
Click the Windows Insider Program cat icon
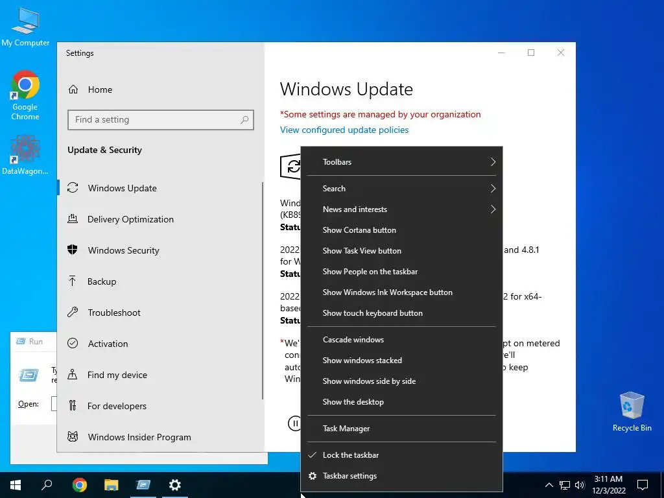pyautogui.click(x=73, y=436)
